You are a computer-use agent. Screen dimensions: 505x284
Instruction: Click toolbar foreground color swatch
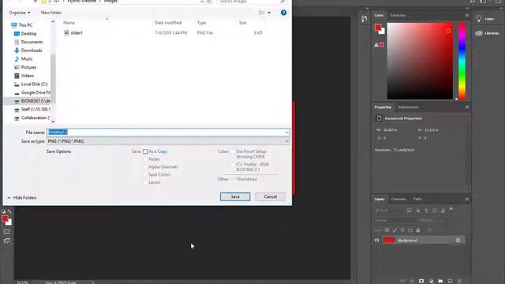(5, 219)
